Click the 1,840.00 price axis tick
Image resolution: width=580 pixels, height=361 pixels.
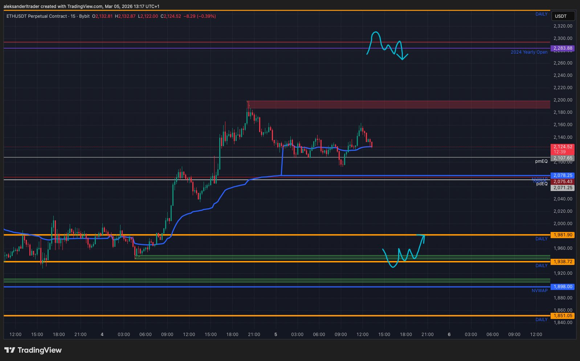[563, 323]
